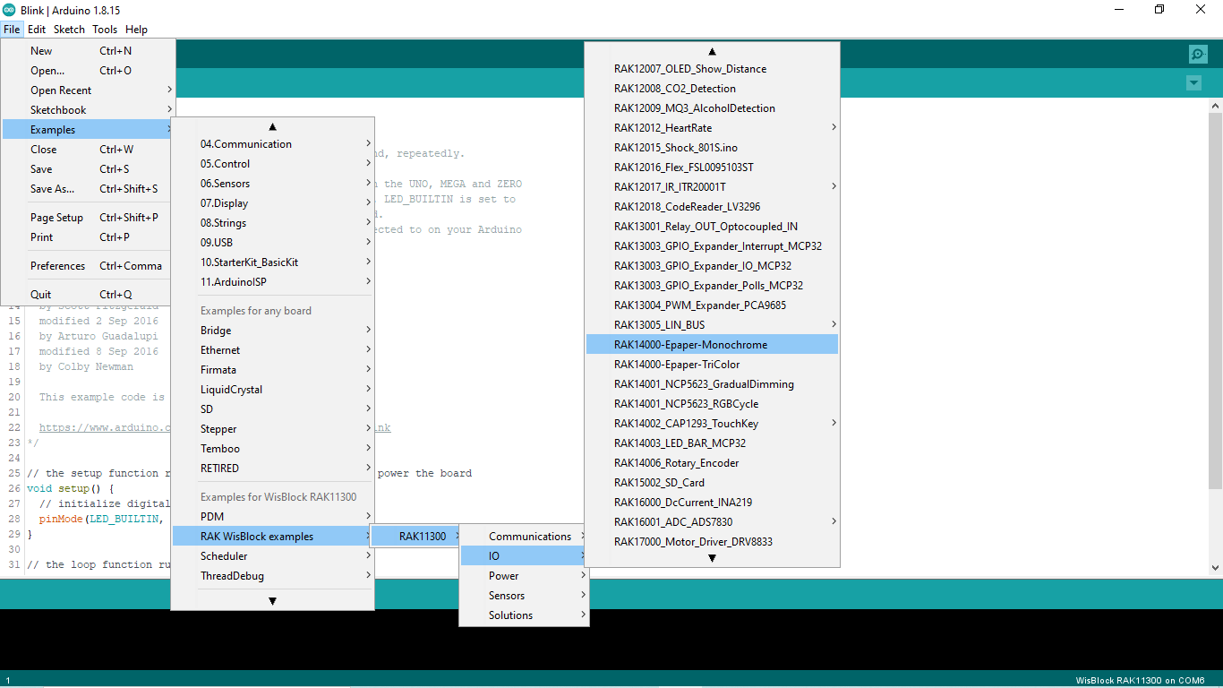Open the Tools menu

click(x=105, y=30)
